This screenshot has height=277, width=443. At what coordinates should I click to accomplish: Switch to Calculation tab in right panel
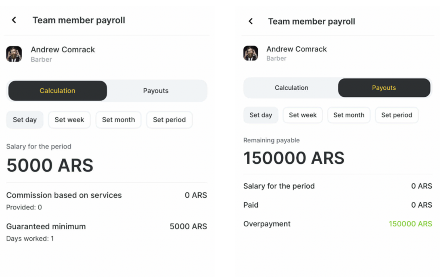[291, 88]
